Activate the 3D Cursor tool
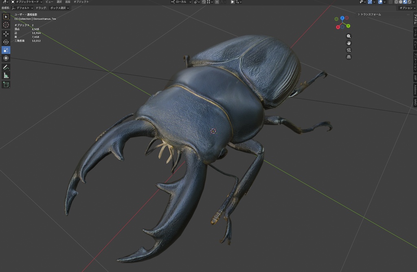The width and height of the screenshot is (417, 272). [6, 25]
